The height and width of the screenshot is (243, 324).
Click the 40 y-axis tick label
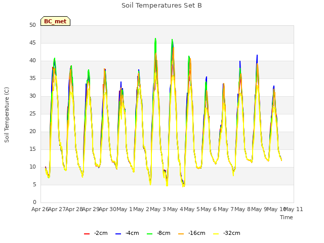32,61
